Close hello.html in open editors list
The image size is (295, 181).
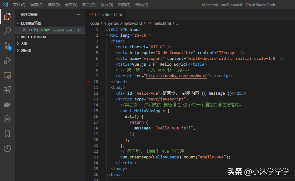click(x=24, y=30)
